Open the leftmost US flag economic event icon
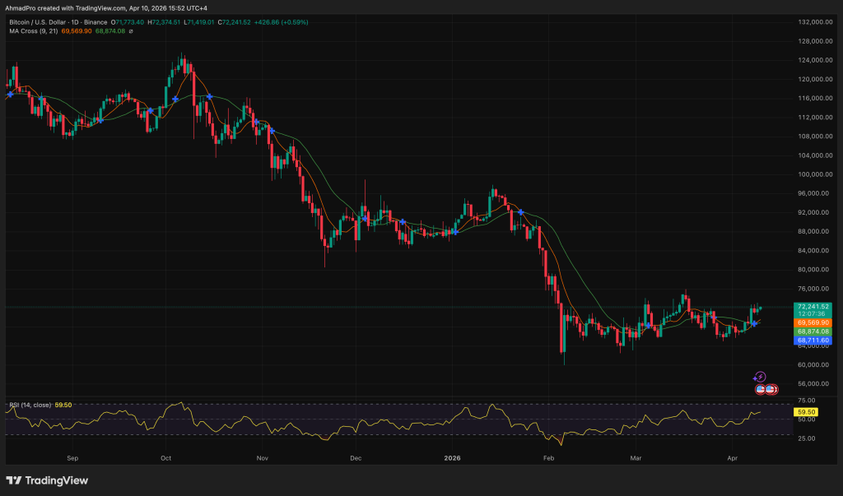Image resolution: width=843 pixels, height=496 pixels. [760, 388]
